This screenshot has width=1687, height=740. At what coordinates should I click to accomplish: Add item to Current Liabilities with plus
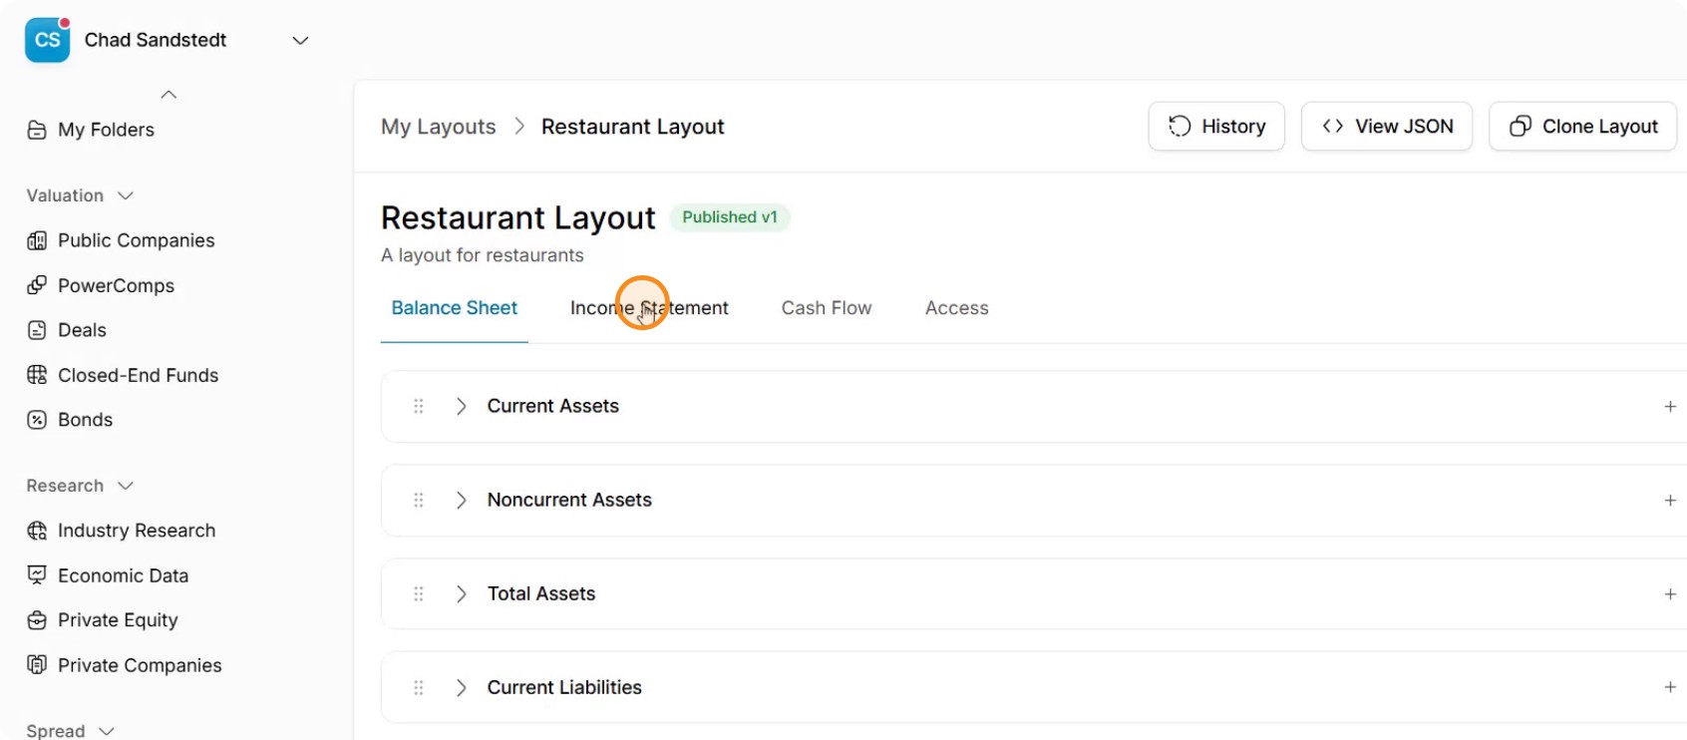(x=1670, y=687)
